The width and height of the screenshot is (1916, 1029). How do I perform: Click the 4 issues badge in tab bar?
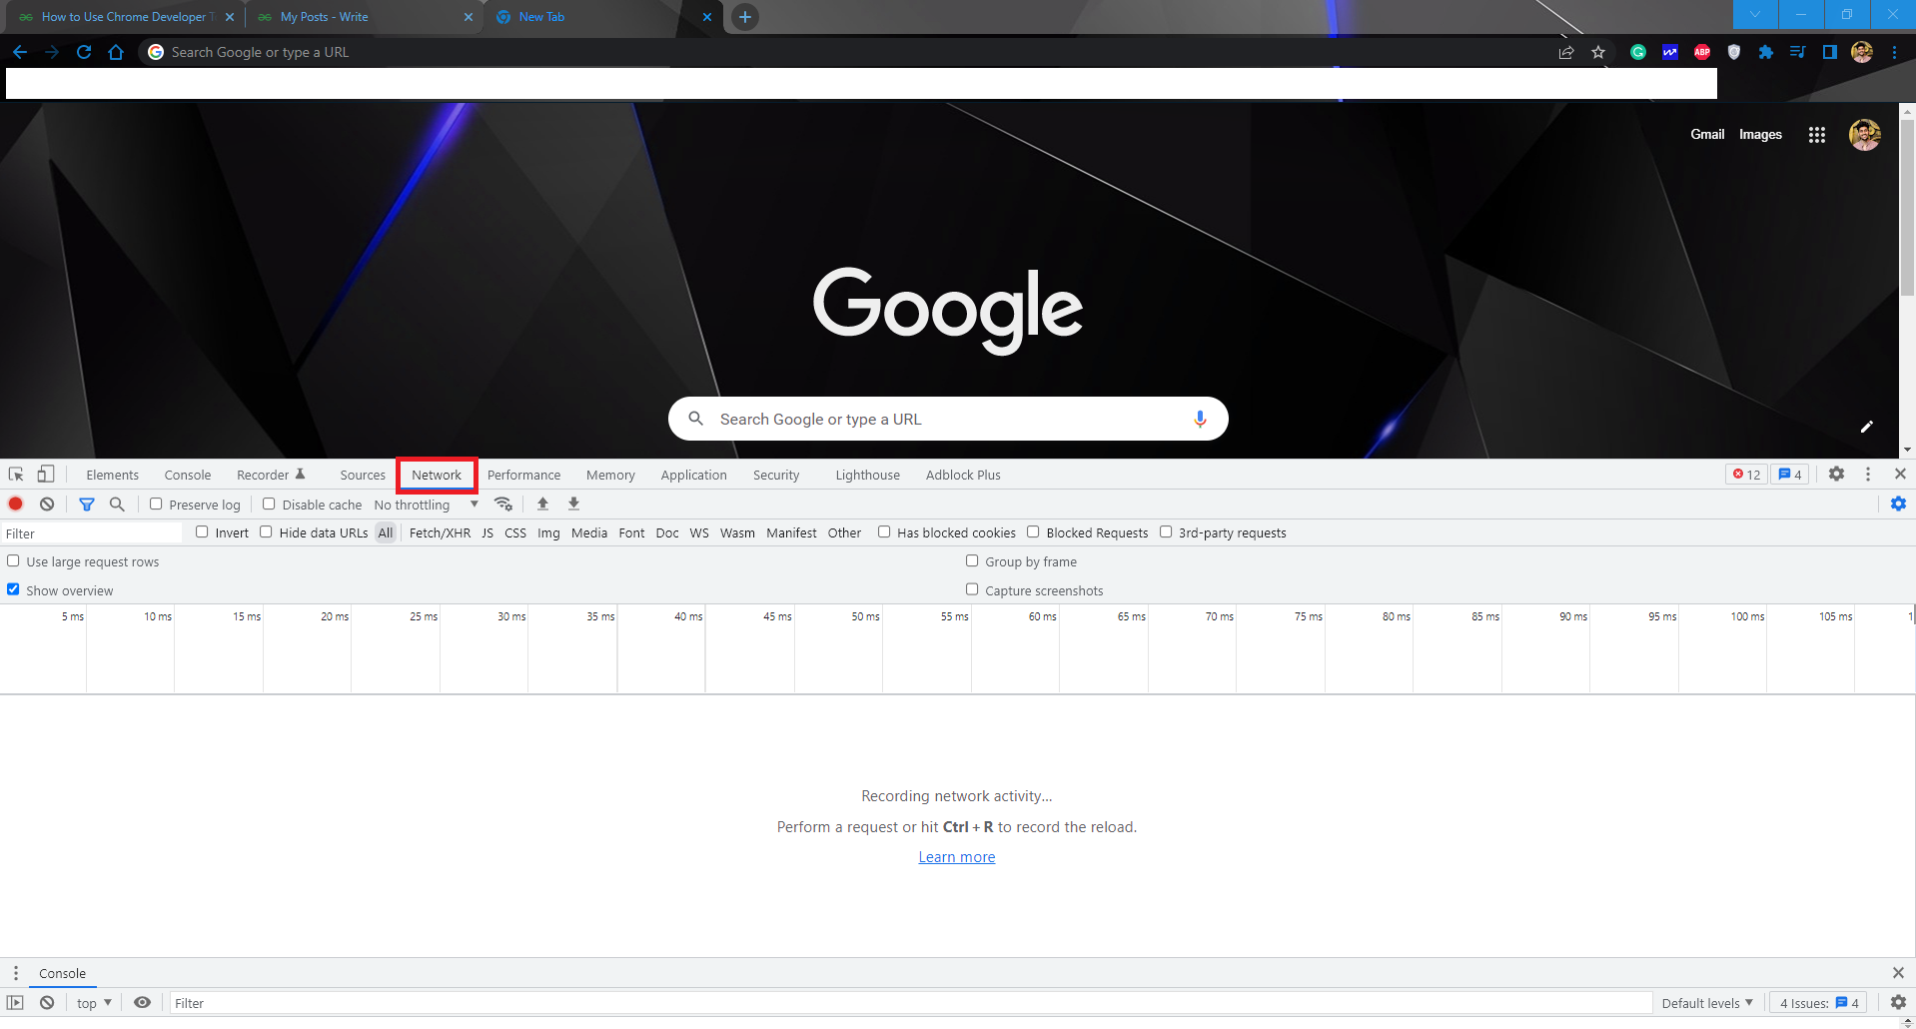pyautogui.click(x=1790, y=475)
